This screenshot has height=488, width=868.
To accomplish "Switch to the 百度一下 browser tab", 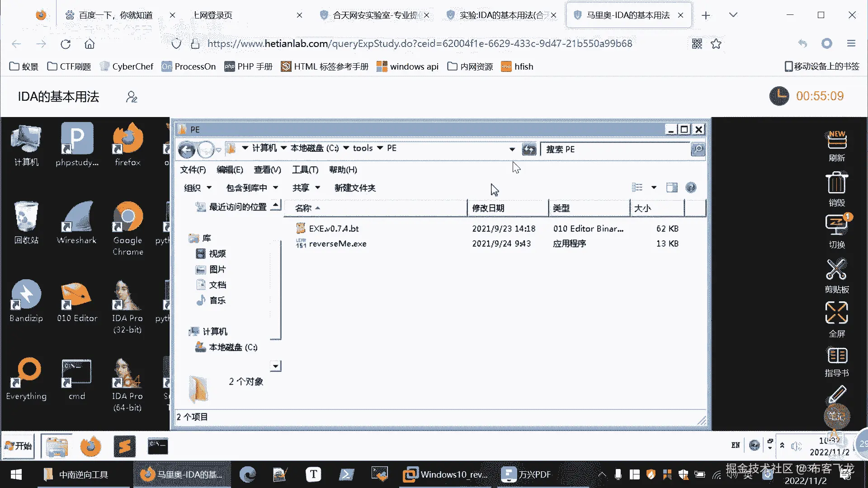I will point(115,15).
